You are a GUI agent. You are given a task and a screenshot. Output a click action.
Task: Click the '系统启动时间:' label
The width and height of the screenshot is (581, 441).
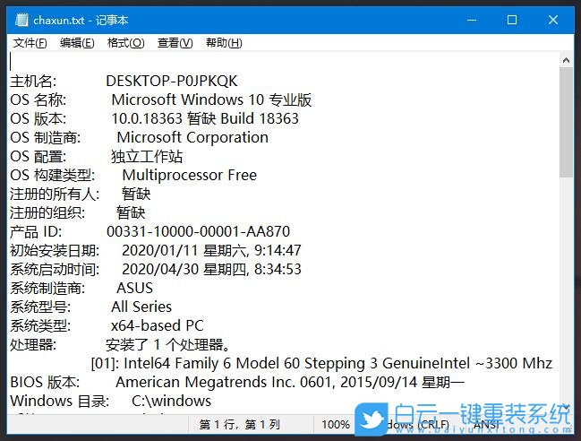55,269
